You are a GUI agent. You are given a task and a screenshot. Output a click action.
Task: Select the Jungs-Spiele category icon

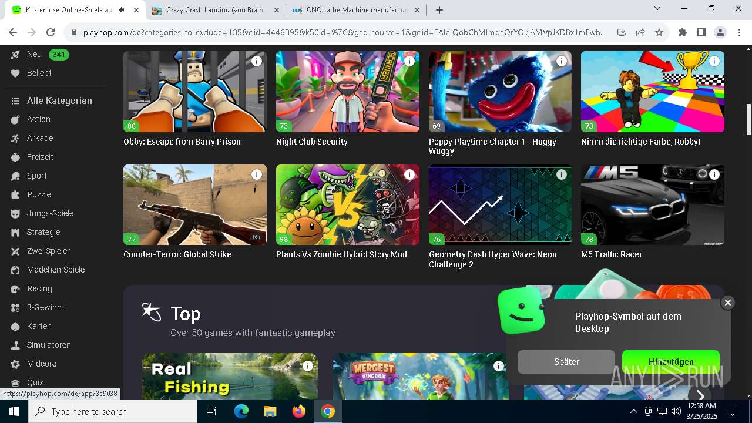coord(15,213)
